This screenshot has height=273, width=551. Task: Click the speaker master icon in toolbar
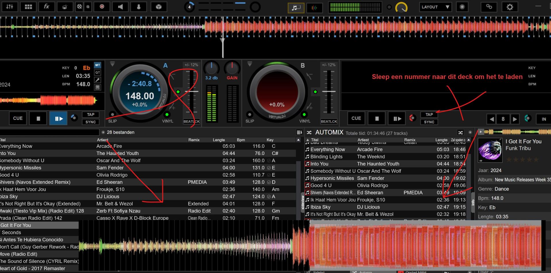[120, 7]
